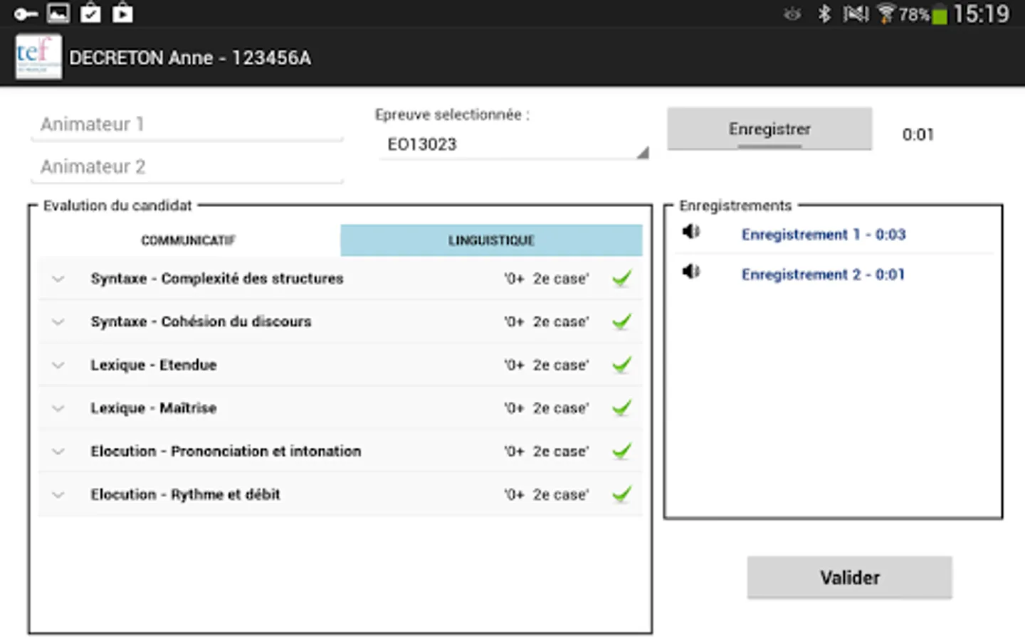This screenshot has height=640, width=1025.
Task: Tap the play store notification icon
Action: click(x=122, y=14)
